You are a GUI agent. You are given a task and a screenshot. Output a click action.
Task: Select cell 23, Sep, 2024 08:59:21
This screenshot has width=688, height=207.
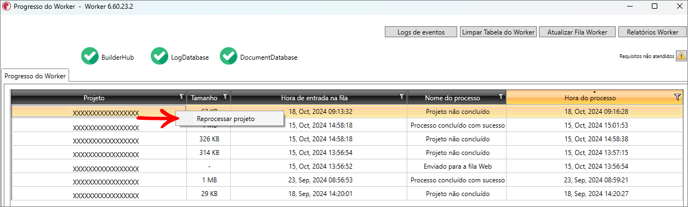(x=595, y=180)
